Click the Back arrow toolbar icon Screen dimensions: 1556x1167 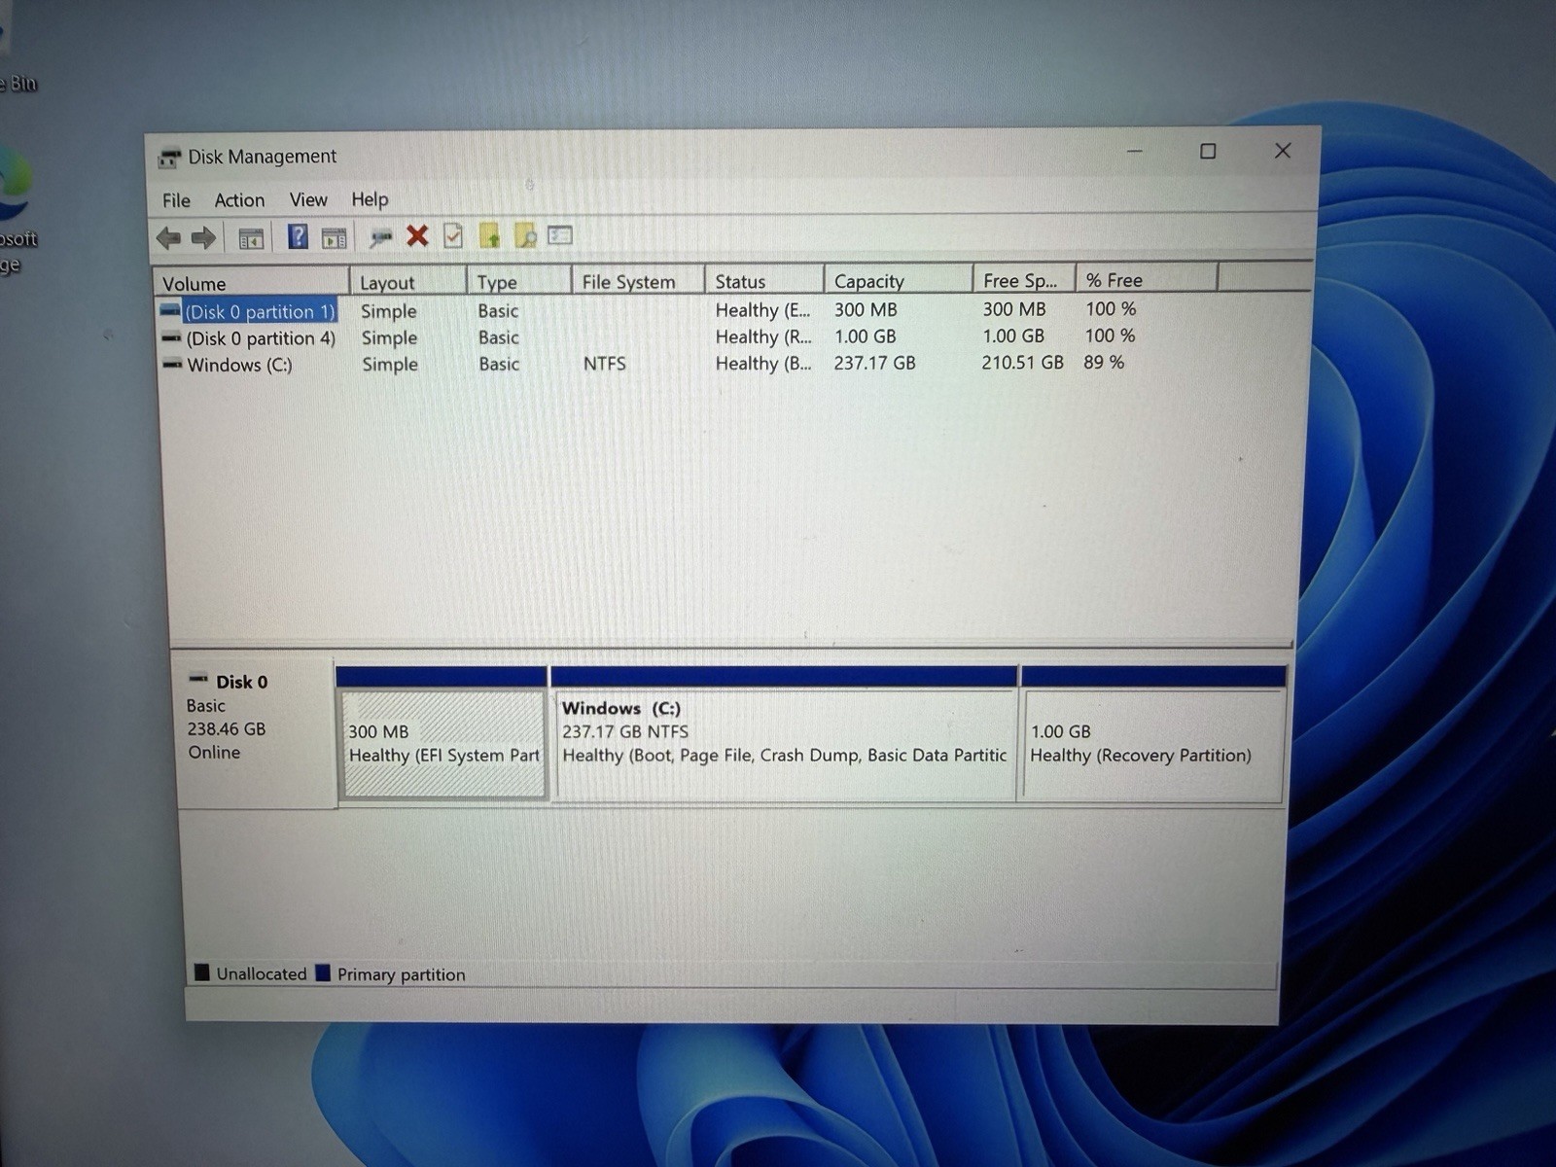pyautogui.click(x=168, y=238)
